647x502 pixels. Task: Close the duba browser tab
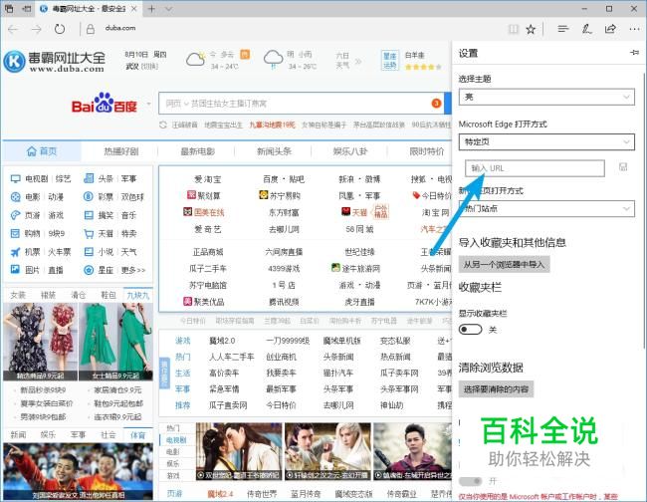[x=133, y=9]
